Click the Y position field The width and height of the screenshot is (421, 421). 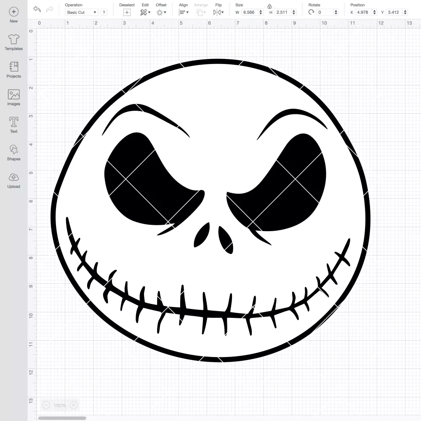394,12
